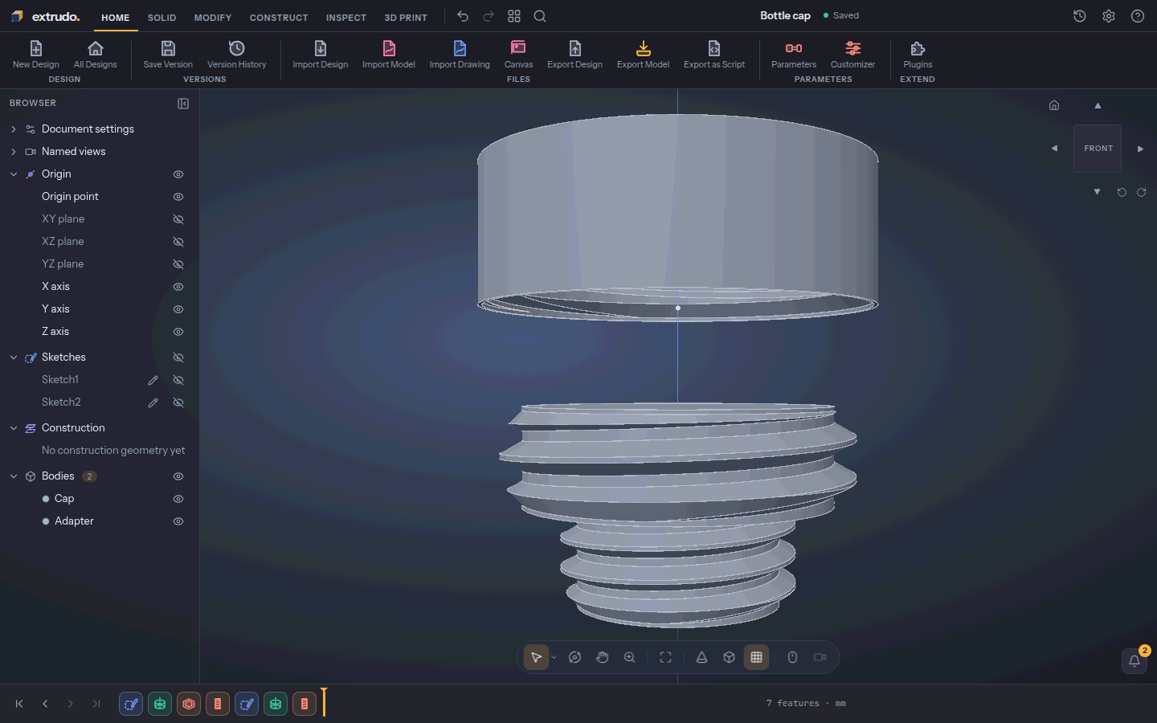This screenshot has width=1157, height=723.
Task: Click Export Design icon
Action: (x=575, y=48)
